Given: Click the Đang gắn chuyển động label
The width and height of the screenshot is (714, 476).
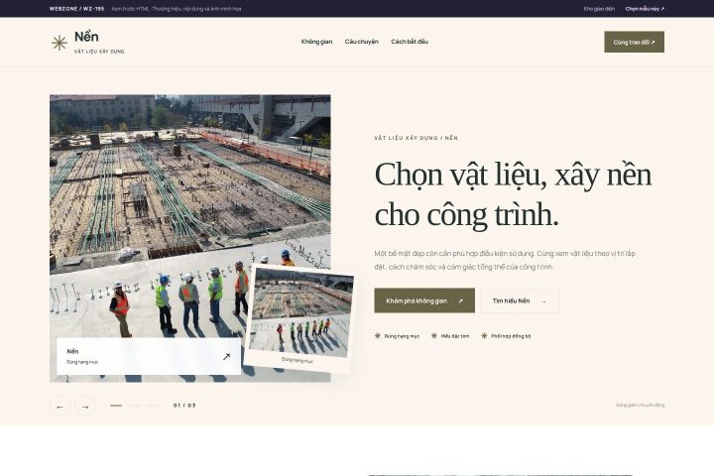Looking at the screenshot, I should pyautogui.click(x=640, y=405).
